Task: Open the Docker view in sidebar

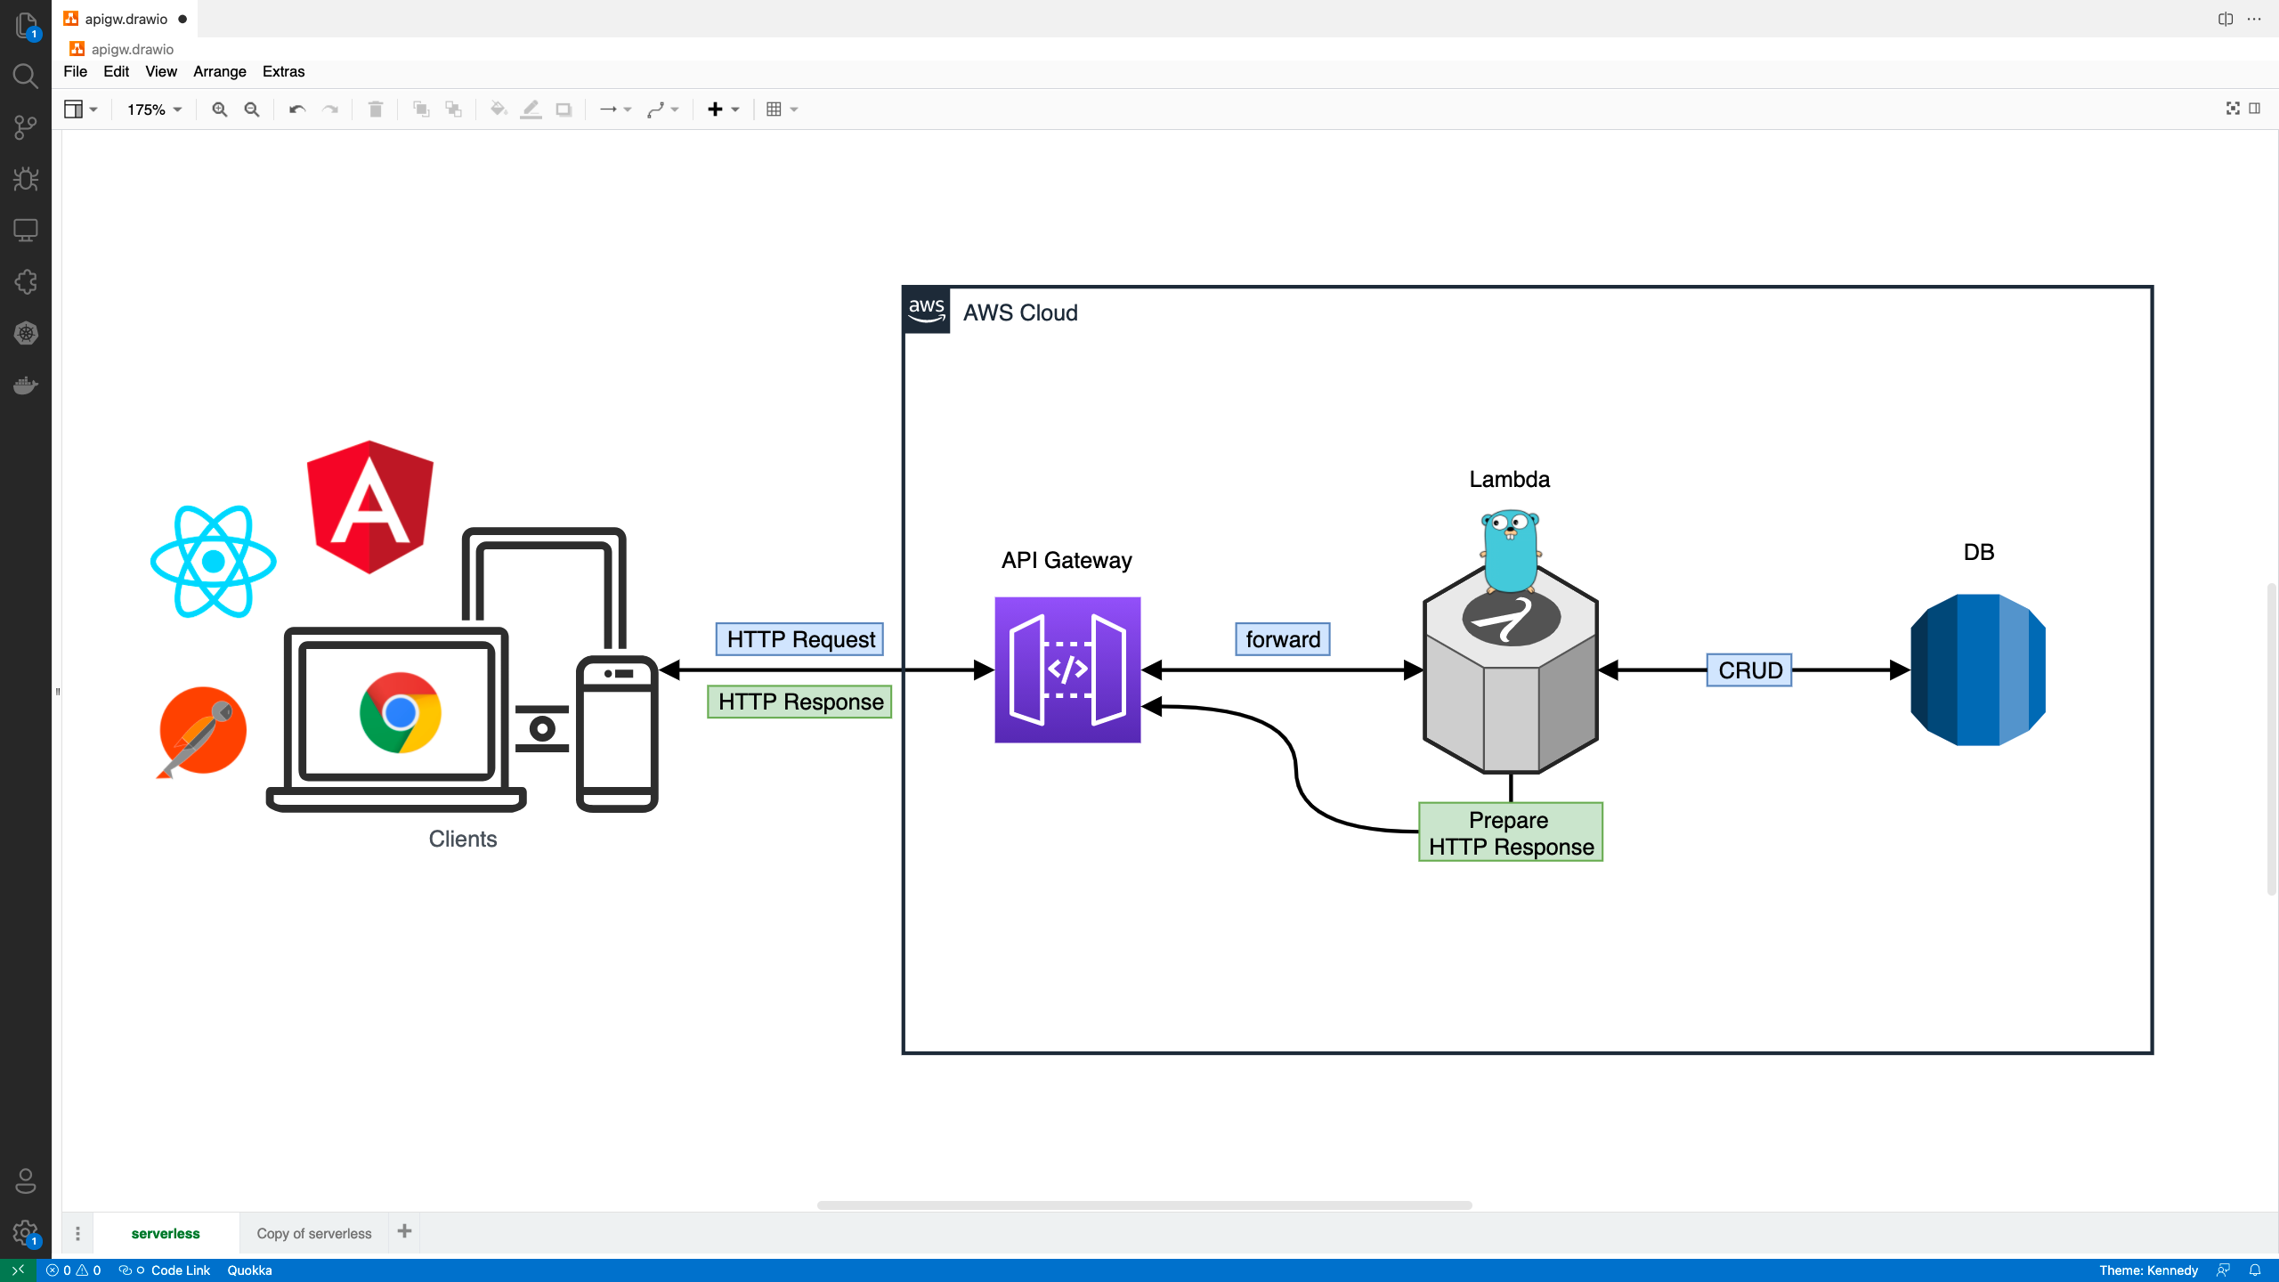Action: coord(26,385)
